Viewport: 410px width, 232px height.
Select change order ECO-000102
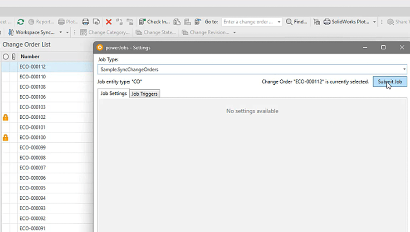32,117
